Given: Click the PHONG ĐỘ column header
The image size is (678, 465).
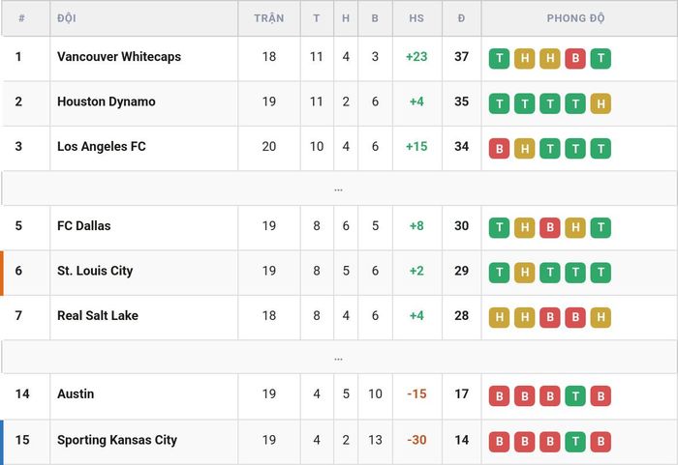Looking at the screenshot, I should pyautogui.click(x=575, y=18).
